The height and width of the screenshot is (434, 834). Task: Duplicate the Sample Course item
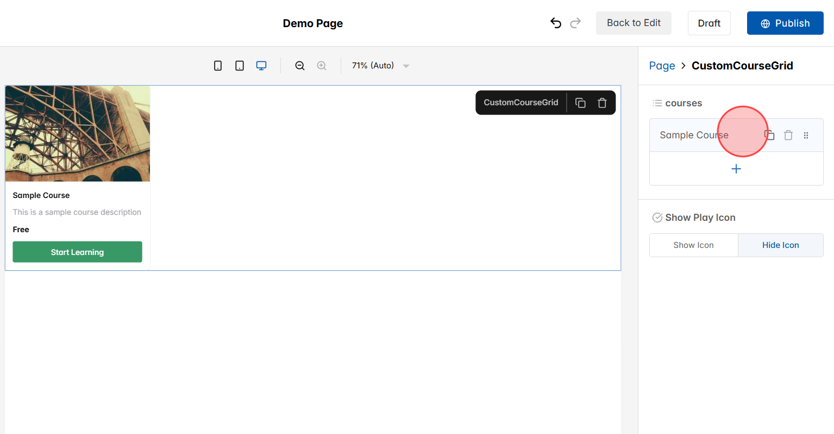[x=769, y=135]
